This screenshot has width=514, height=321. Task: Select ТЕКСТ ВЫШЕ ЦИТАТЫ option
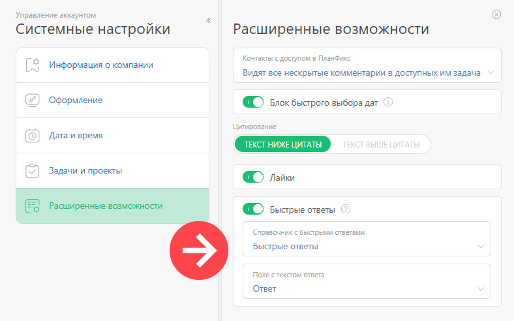(381, 144)
